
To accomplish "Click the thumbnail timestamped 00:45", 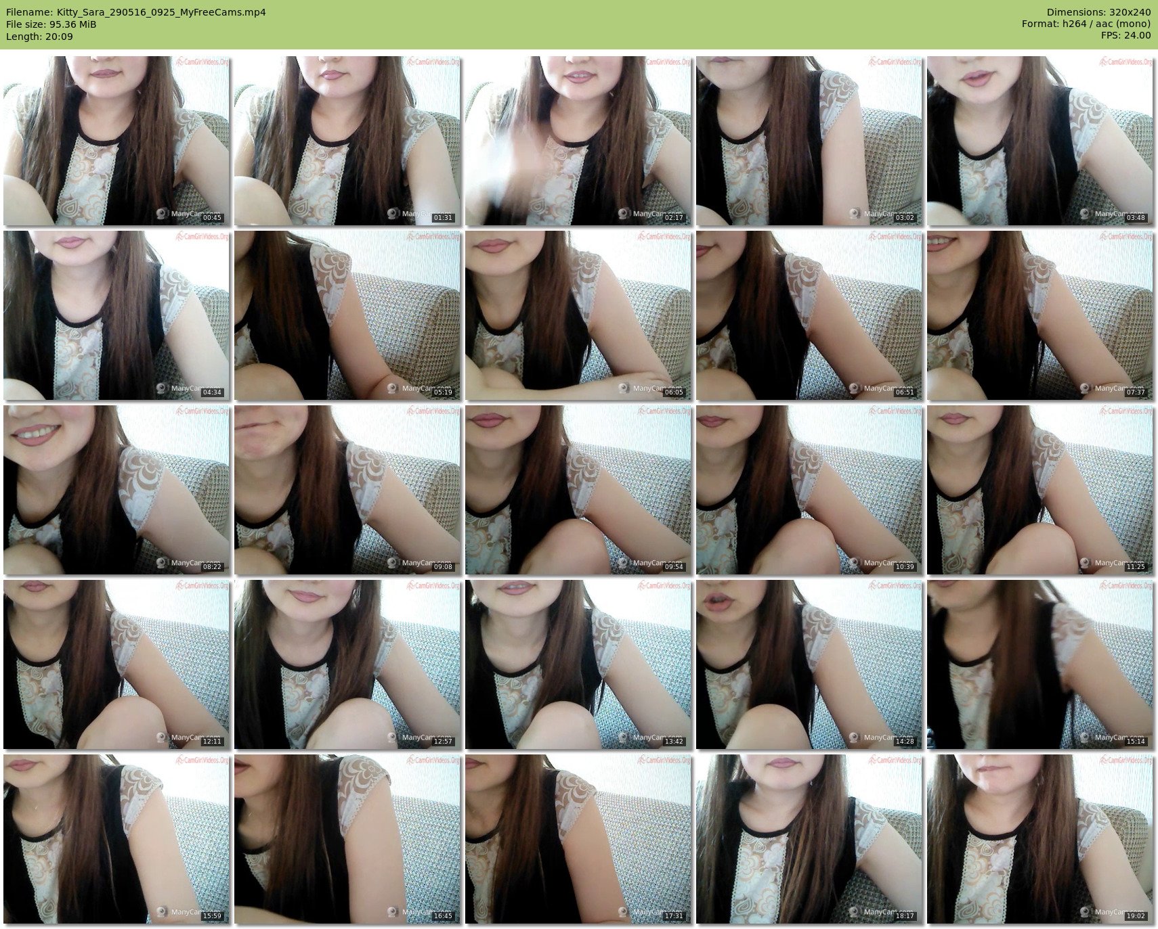I will (x=116, y=140).
